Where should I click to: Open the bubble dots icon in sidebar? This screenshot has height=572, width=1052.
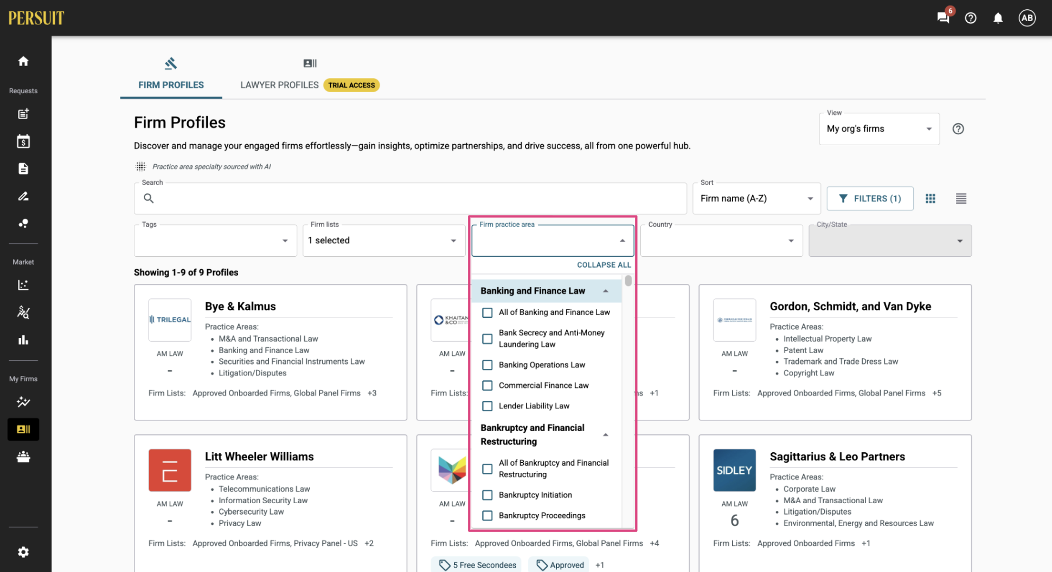coord(23,223)
